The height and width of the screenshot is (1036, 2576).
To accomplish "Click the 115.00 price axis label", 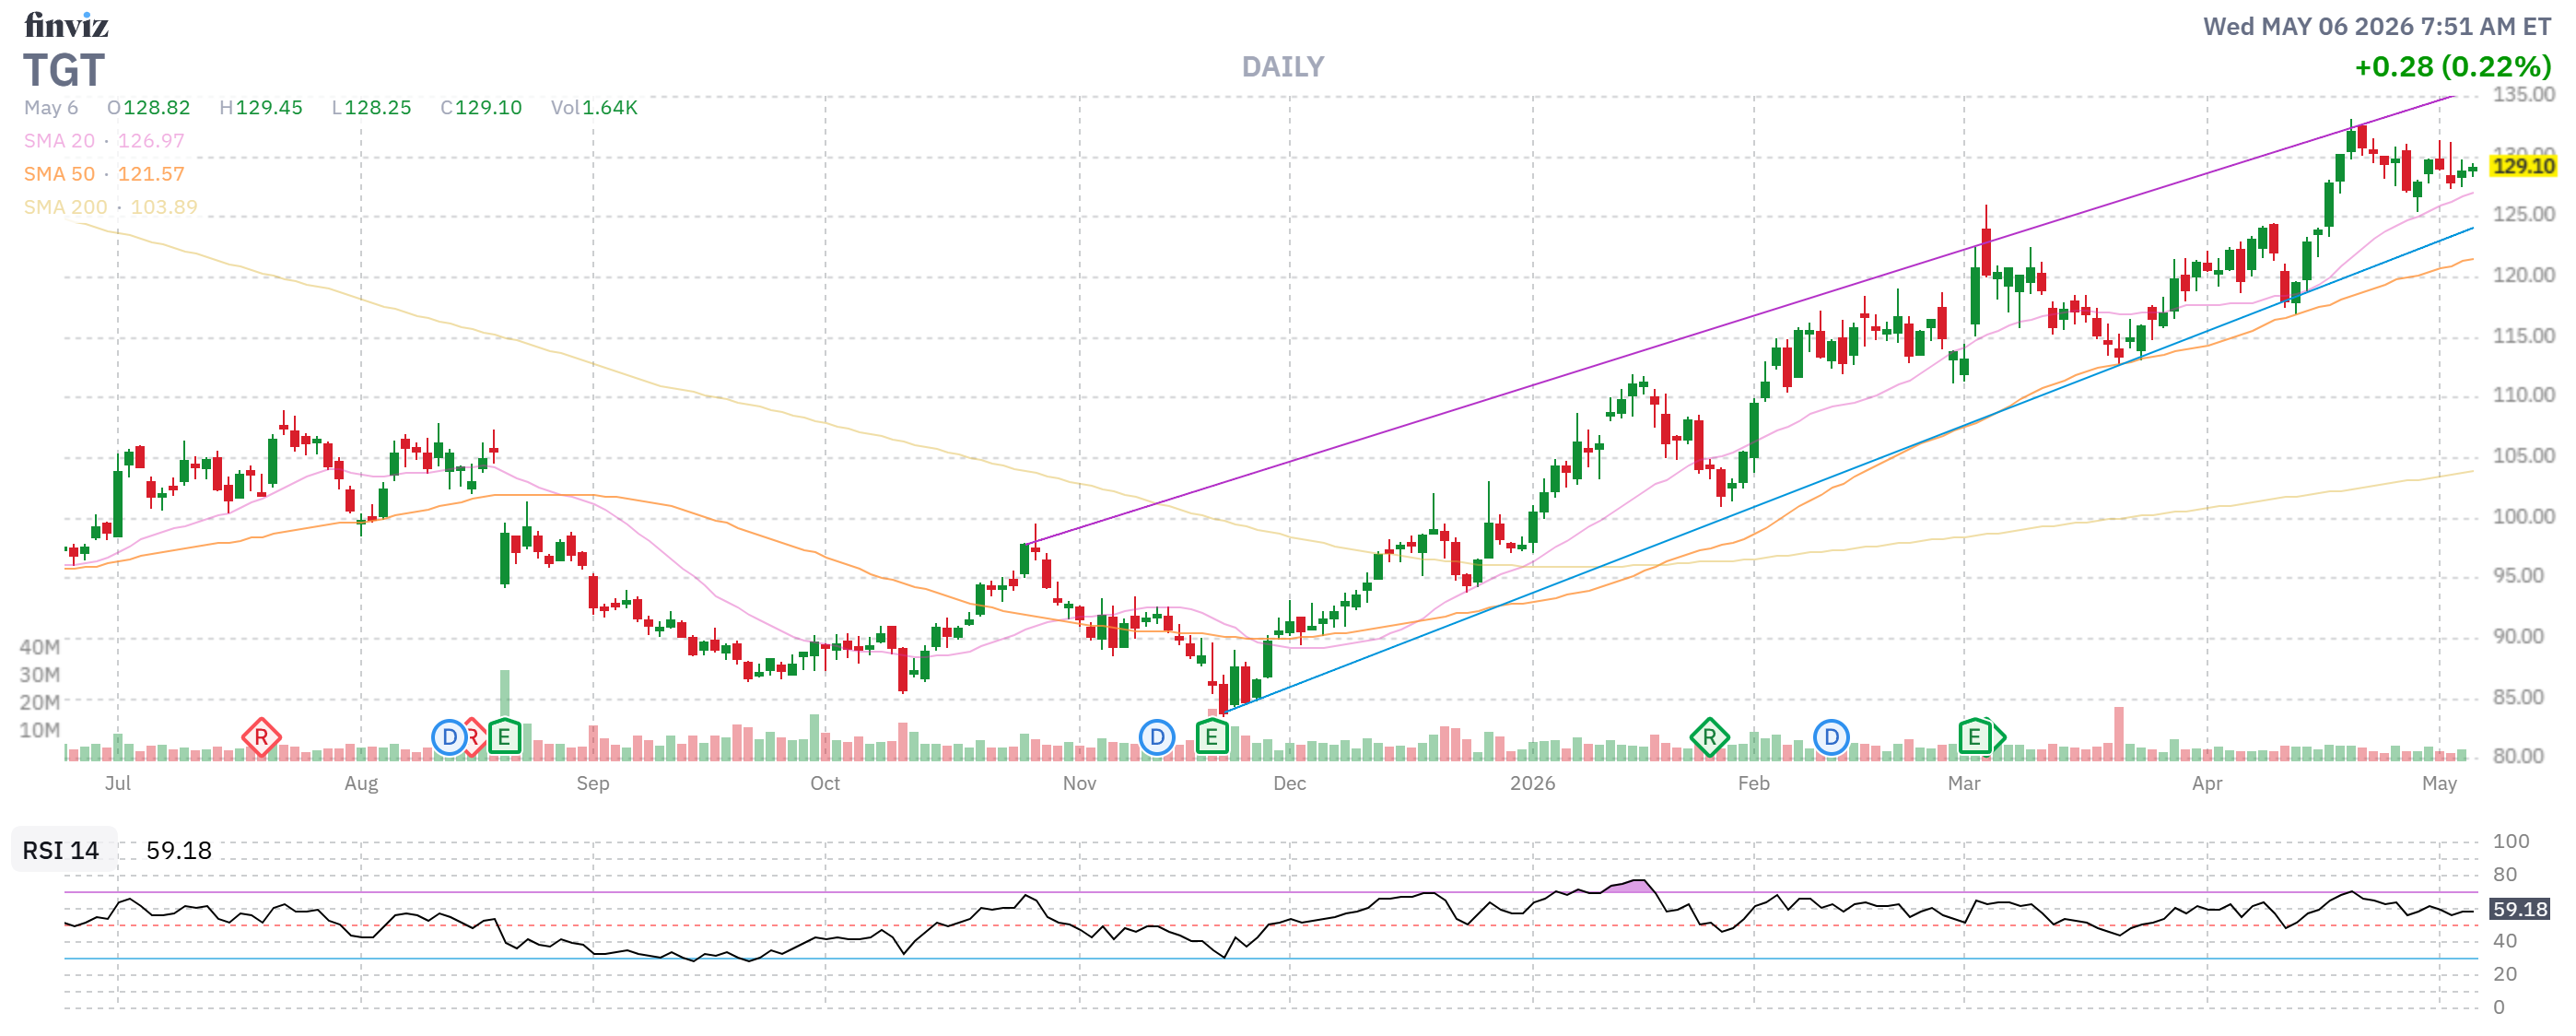I will [2523, 336].
